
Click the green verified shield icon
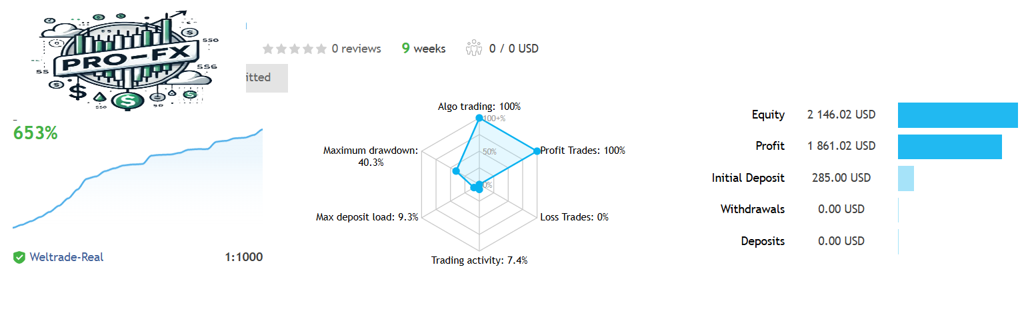click(x=19, y=257)
